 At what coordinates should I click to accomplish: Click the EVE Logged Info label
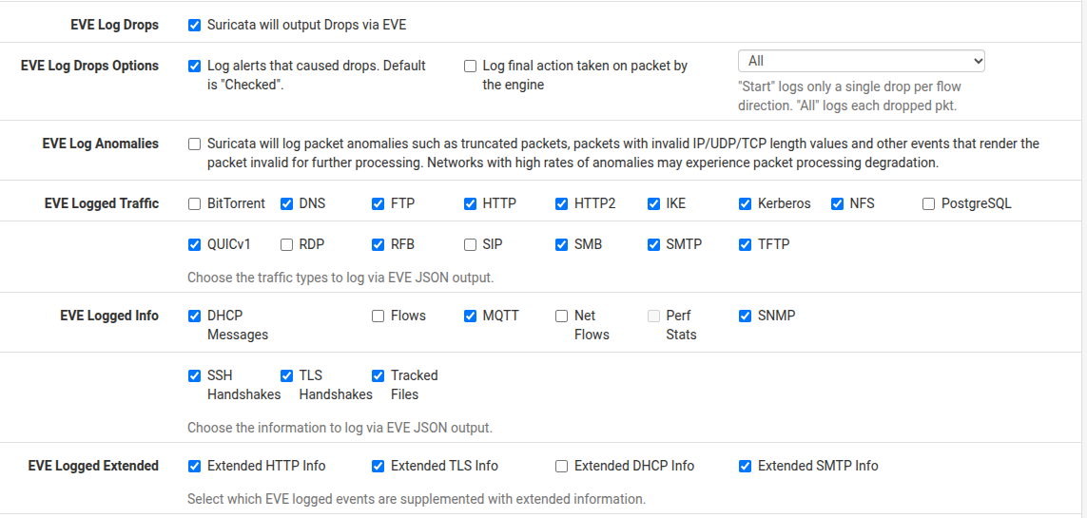click(109, 316)
